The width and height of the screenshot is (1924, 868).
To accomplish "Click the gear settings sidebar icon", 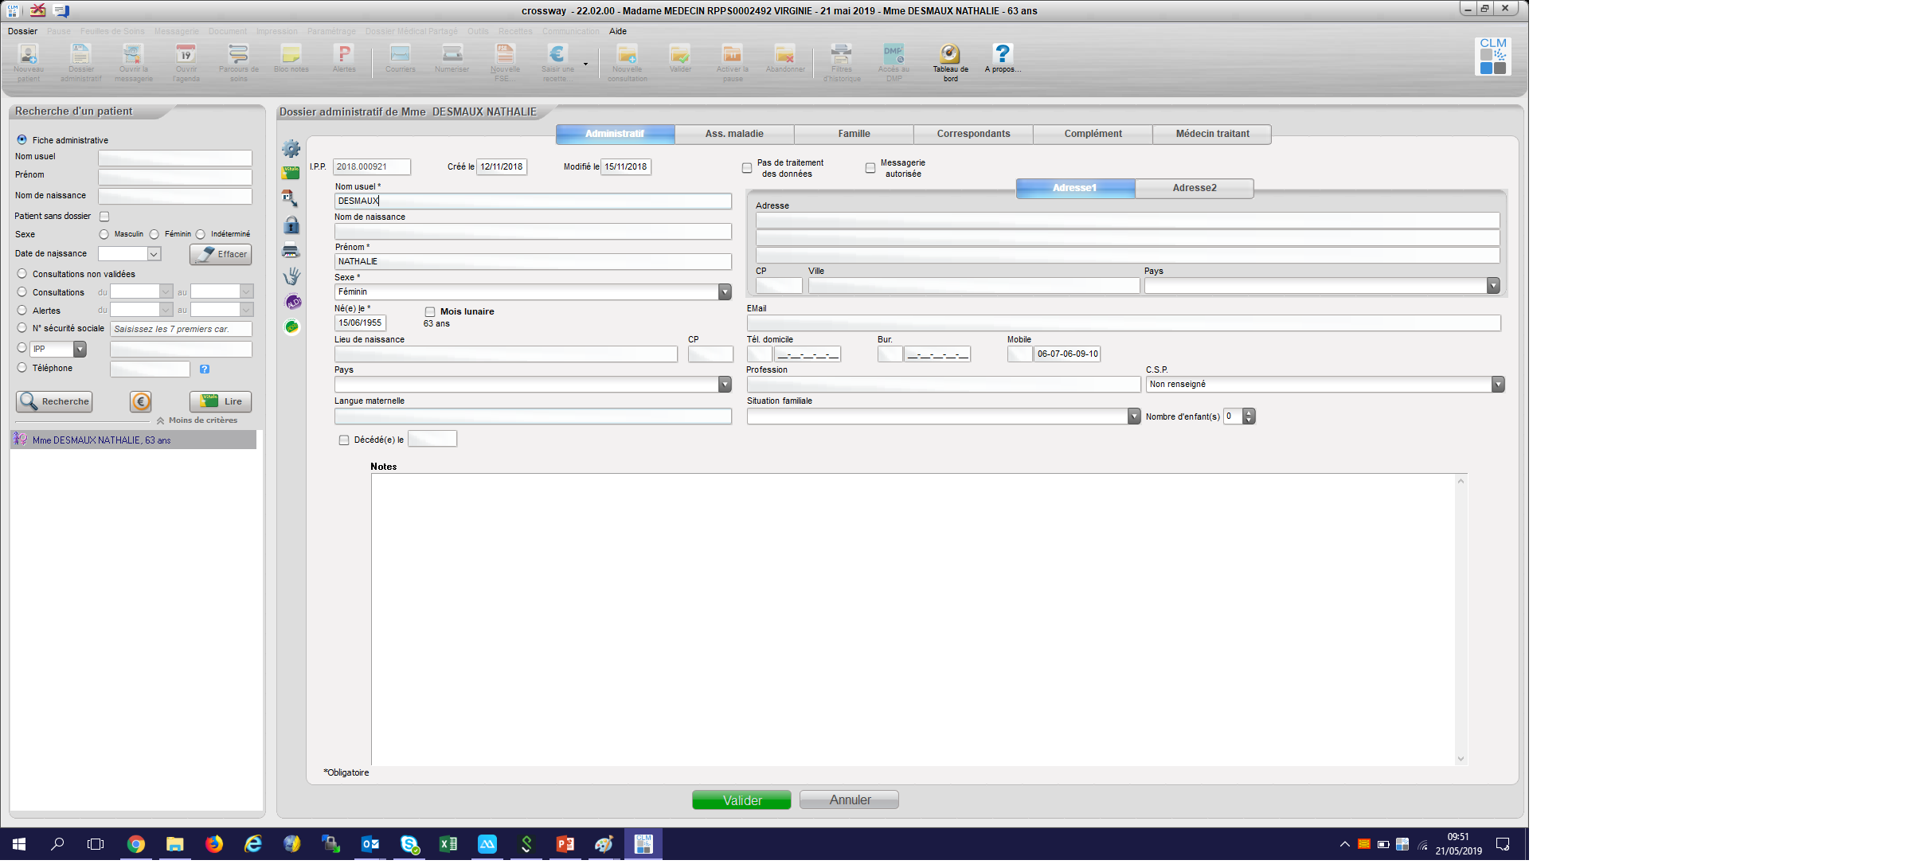I will coord(291,149).
